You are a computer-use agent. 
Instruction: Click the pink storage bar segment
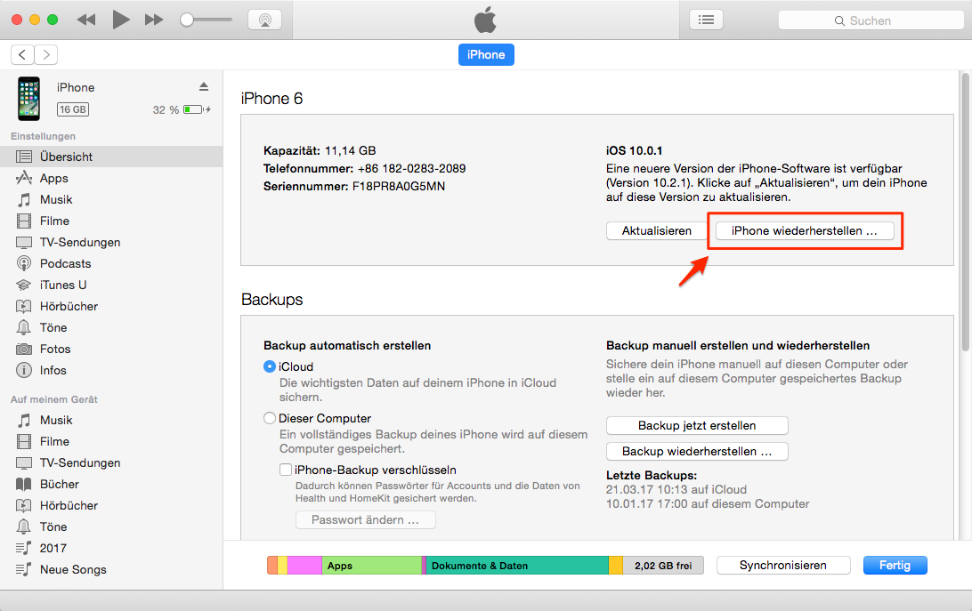coord(304,565)
